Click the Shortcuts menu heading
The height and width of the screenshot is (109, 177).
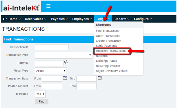pos(103,25)
